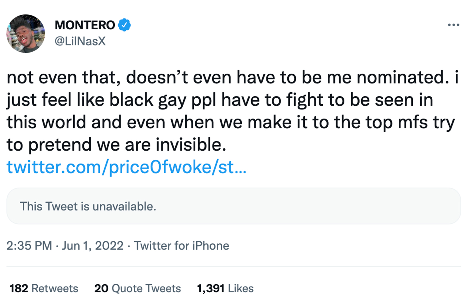Click the 182 retweet count number
This screenshot has width=474, height=307.
tap(19, 288)
